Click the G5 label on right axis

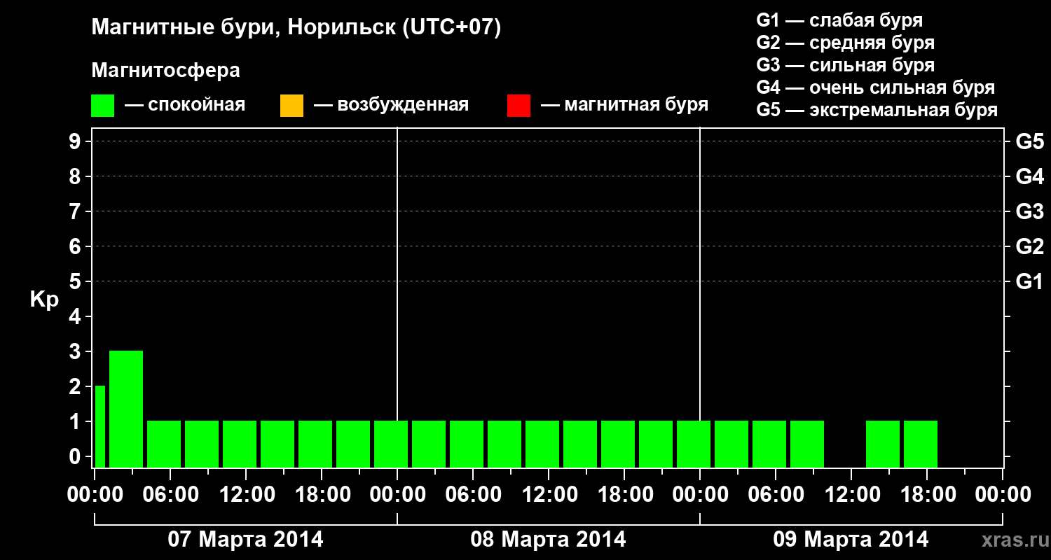tap(1029, 141)
